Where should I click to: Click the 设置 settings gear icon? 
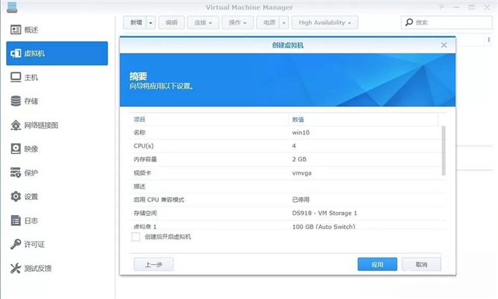[16, 196]
